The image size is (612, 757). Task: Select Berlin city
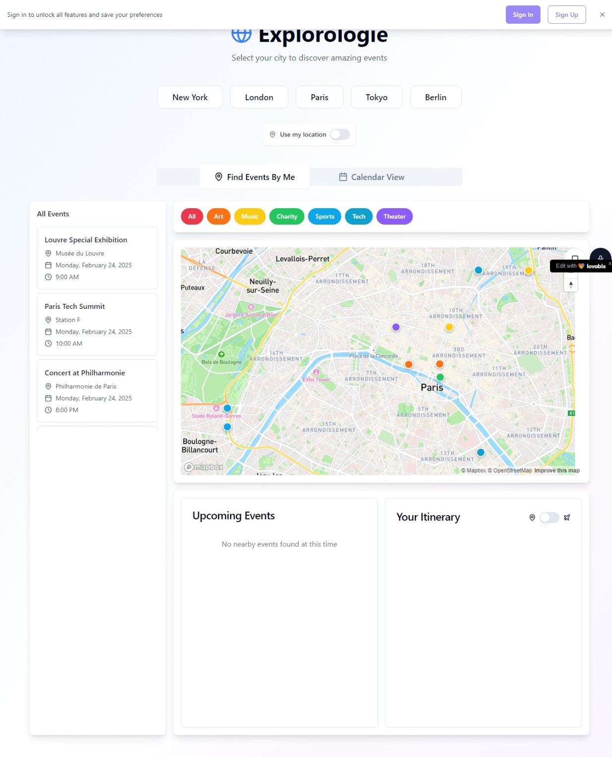435,97
